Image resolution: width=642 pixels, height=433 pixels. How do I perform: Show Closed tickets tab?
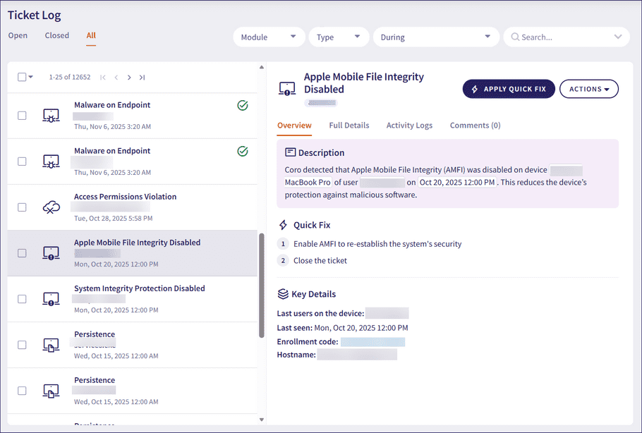coord(57,35)
